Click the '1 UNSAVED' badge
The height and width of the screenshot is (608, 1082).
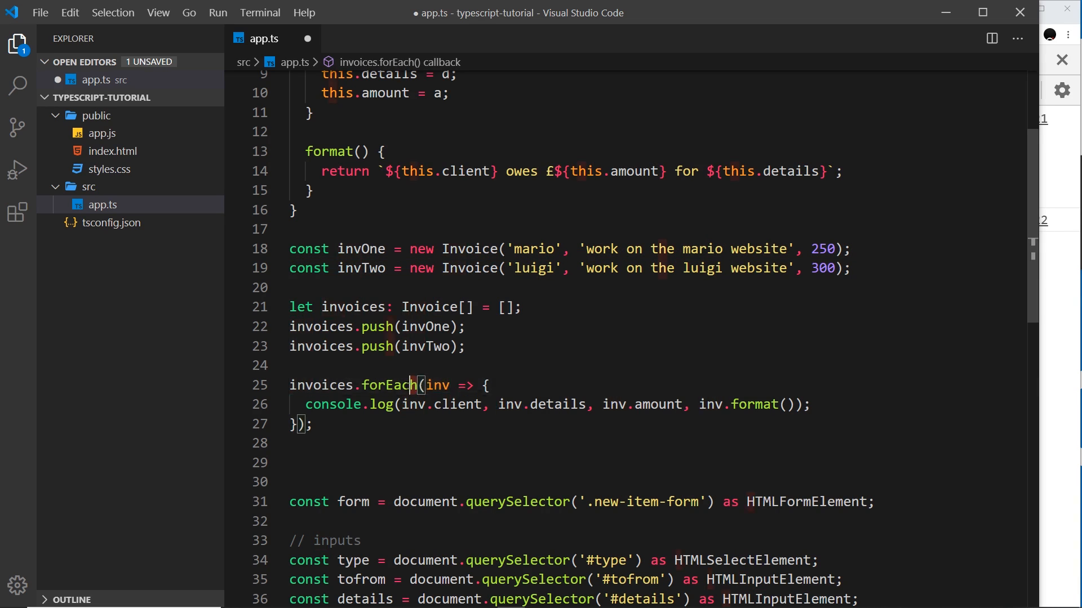[x=149, y=62]
